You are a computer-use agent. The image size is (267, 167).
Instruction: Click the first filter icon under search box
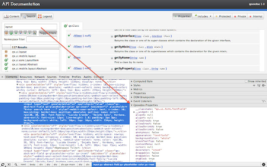click(x=6, y=33)
